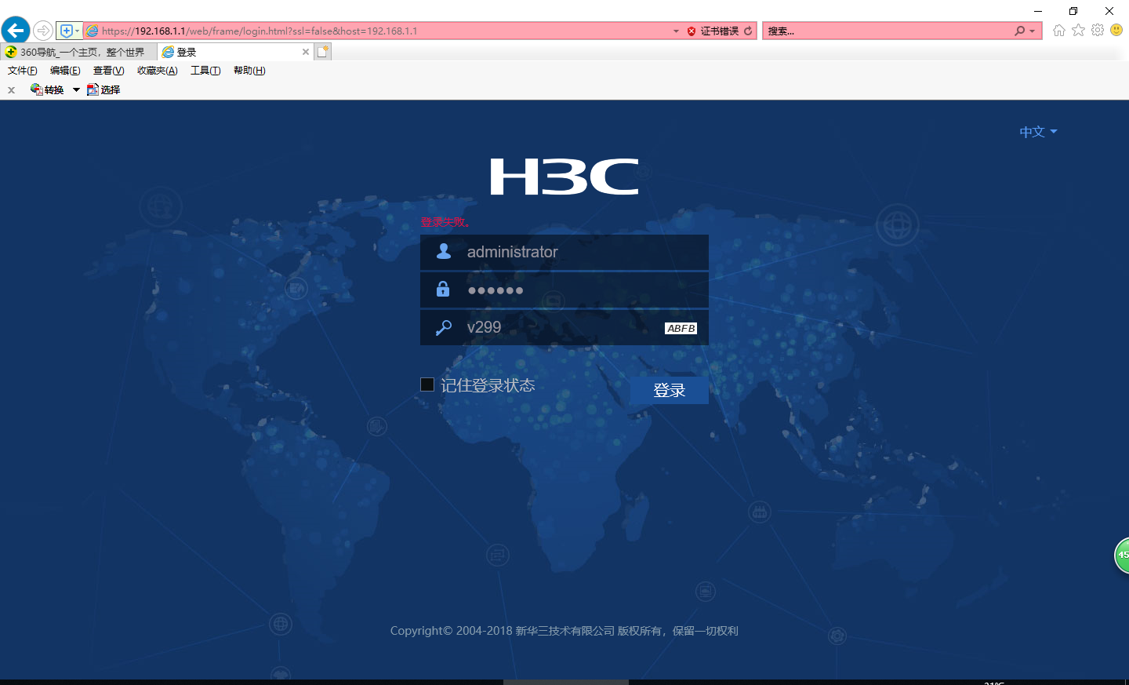Close the 登录 browser tab

pyautogui.click(x=306, y=52)
